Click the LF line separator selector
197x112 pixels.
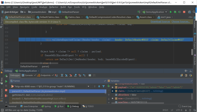tap(172, 110)
